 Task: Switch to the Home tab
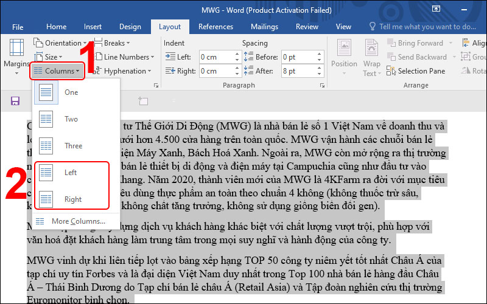pyautogui.click(x=56, y=27)
